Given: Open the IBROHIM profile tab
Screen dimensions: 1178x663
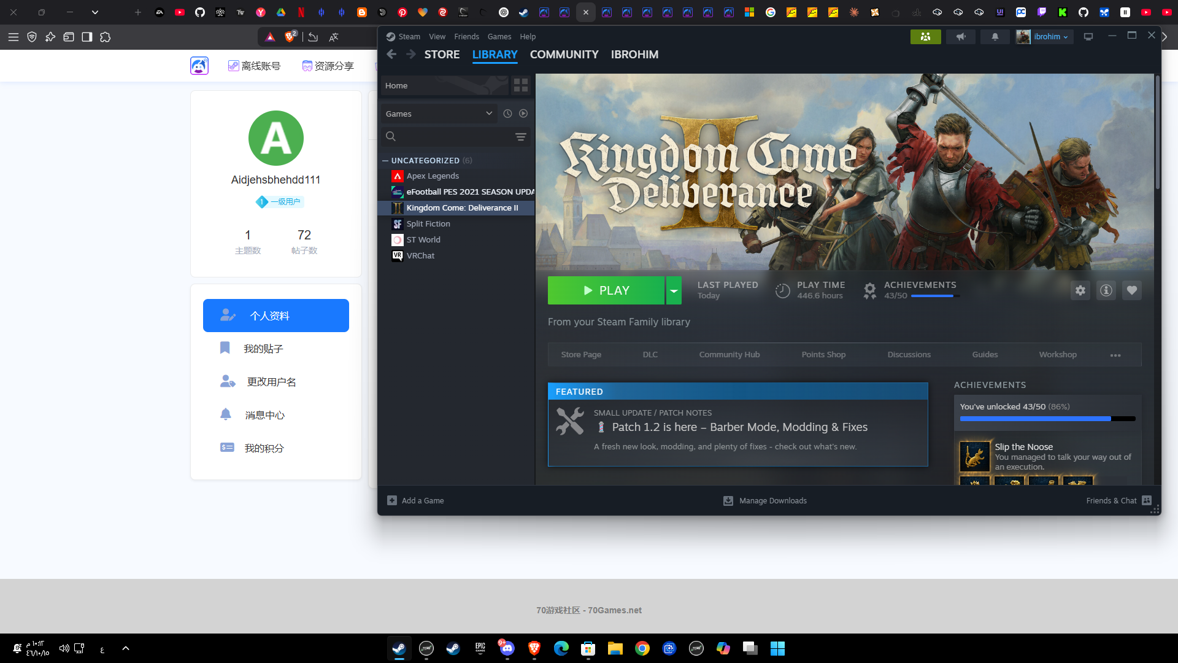Looking at the screenshot, I should tap(634, 55).
